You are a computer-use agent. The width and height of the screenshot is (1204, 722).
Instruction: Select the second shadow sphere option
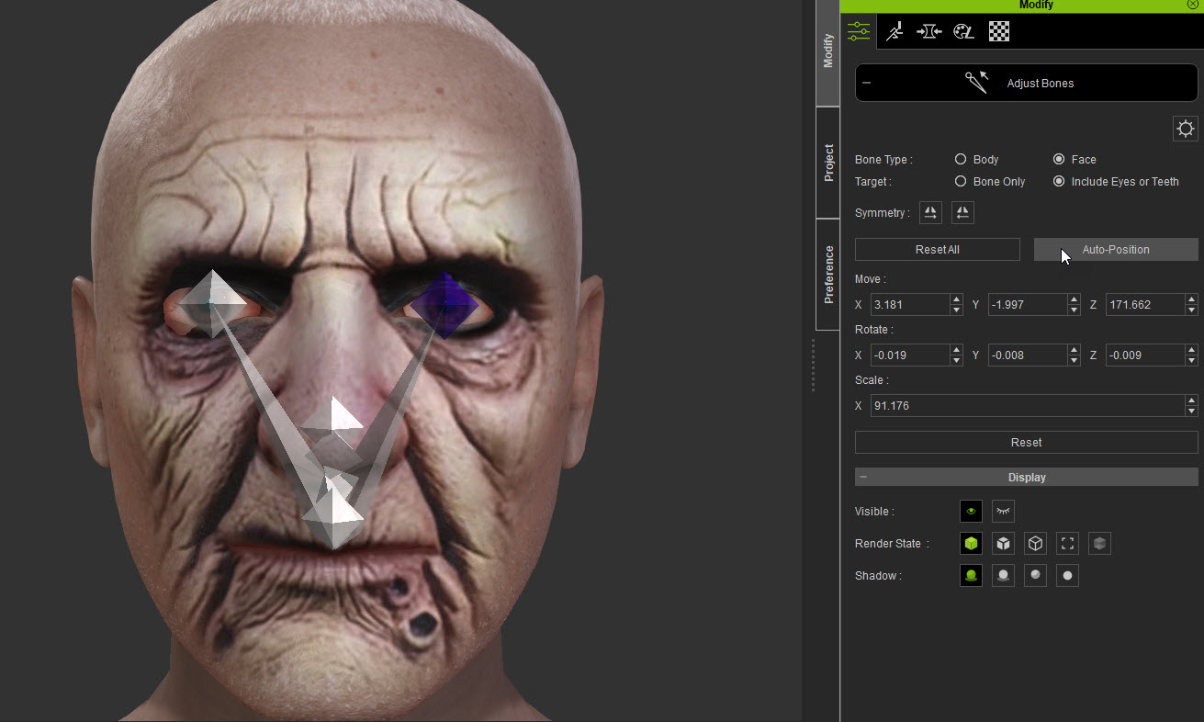(x=1004, y=576)
